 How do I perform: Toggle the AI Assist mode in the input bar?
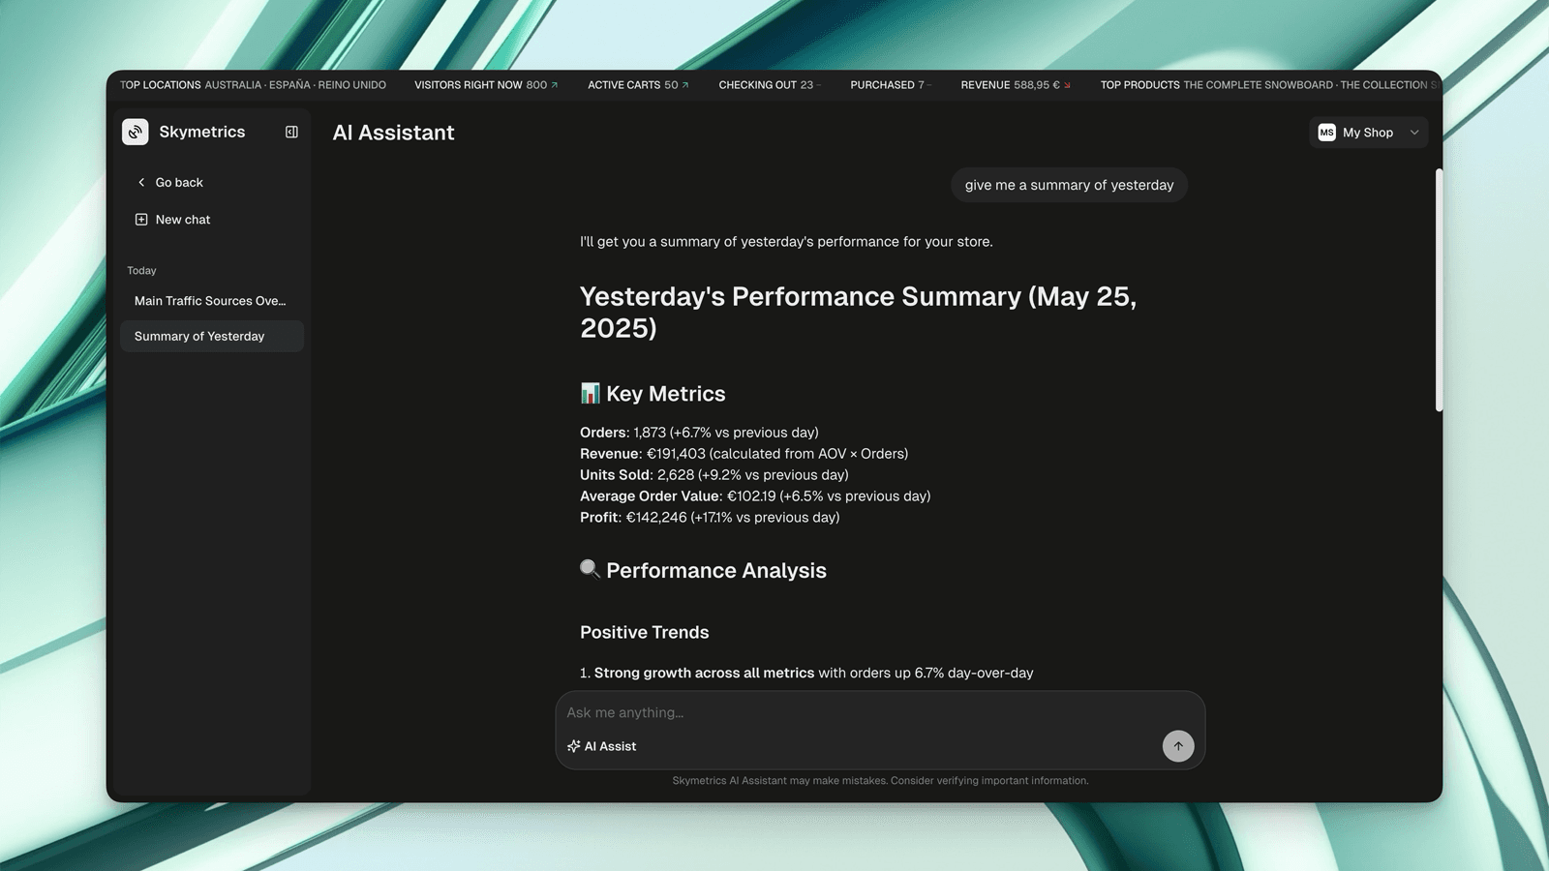click(601, 745)
